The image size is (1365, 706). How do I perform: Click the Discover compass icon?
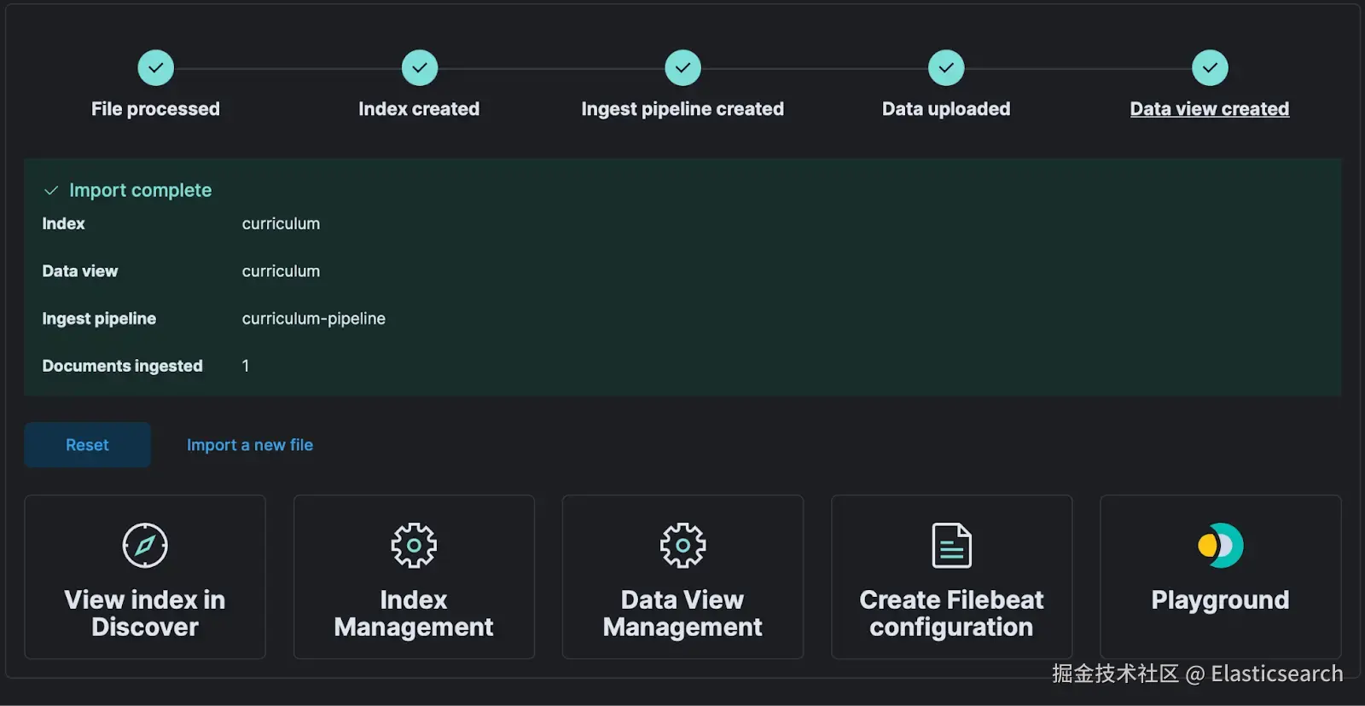tap(145, 546)
